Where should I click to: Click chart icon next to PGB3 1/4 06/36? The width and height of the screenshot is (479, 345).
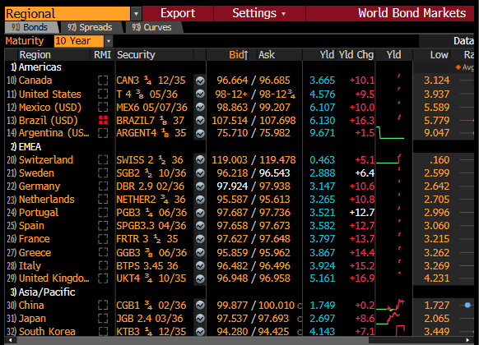pos(200,213)
